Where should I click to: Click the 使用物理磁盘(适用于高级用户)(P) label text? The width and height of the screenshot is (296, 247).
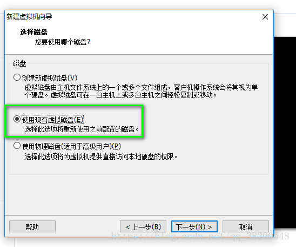(x=71, y=146)
